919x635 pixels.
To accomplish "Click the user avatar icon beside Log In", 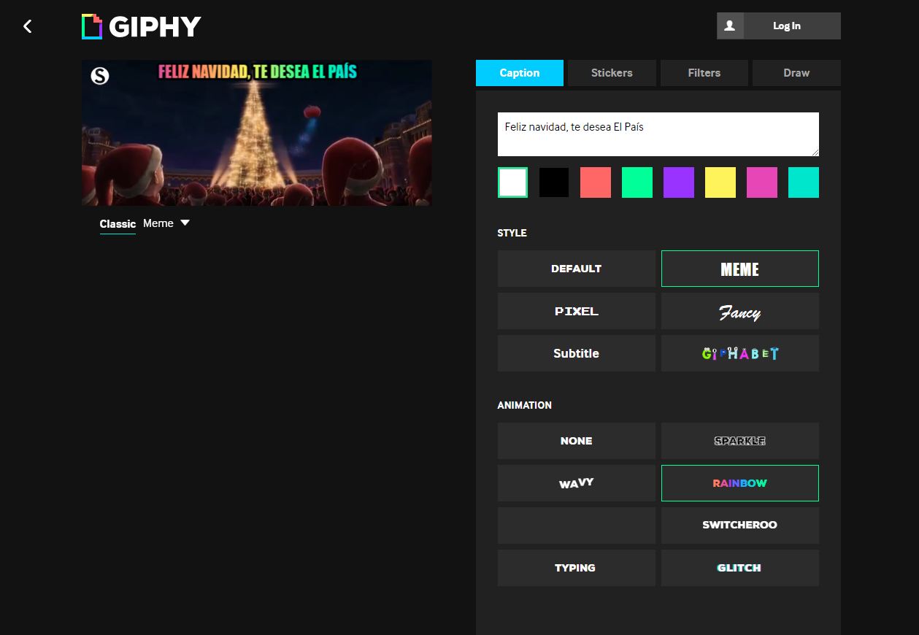I will (x=730, y=26).
